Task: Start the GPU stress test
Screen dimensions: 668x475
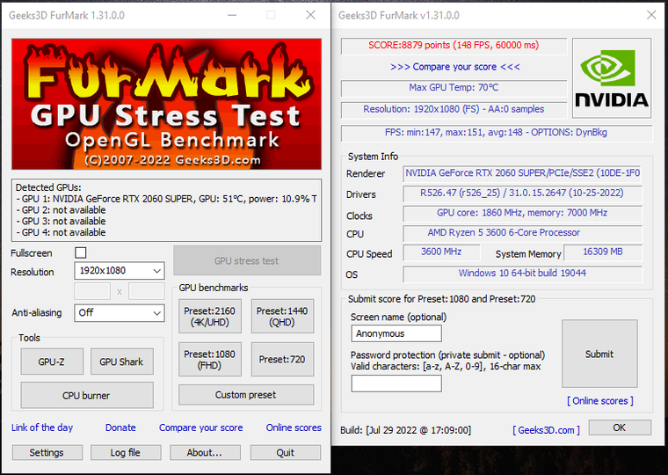Action: coord(247,260)
